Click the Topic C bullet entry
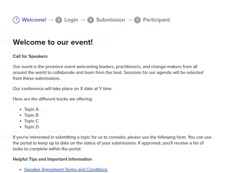 pos(31,121)
